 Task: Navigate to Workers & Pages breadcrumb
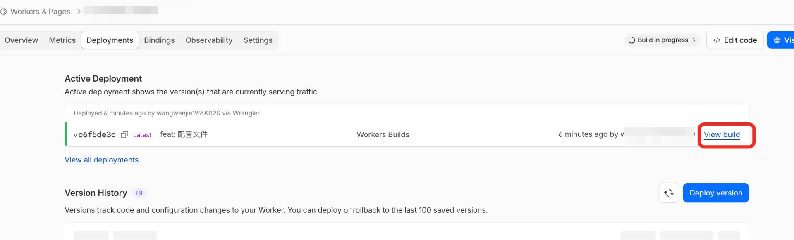click(x=40, y=12)
